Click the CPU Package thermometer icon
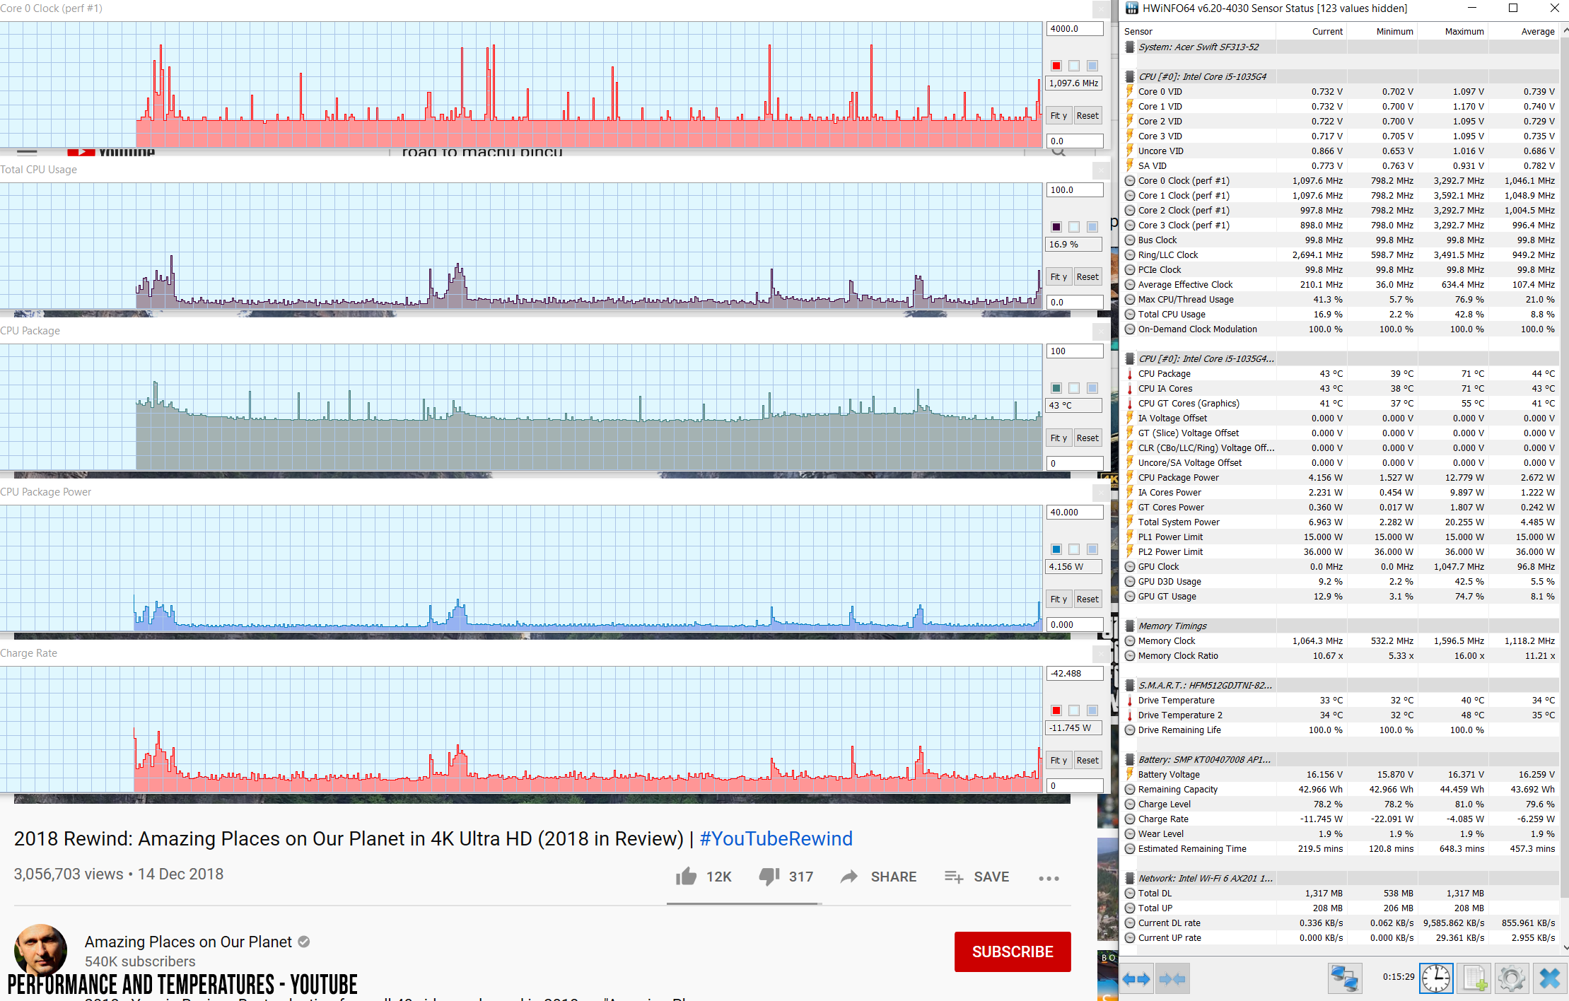This screenshot has width=1569, height=1001. 1130,373
